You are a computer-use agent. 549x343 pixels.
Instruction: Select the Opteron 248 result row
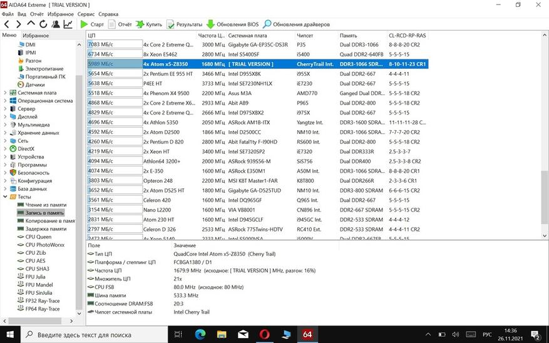coord(257,181)
